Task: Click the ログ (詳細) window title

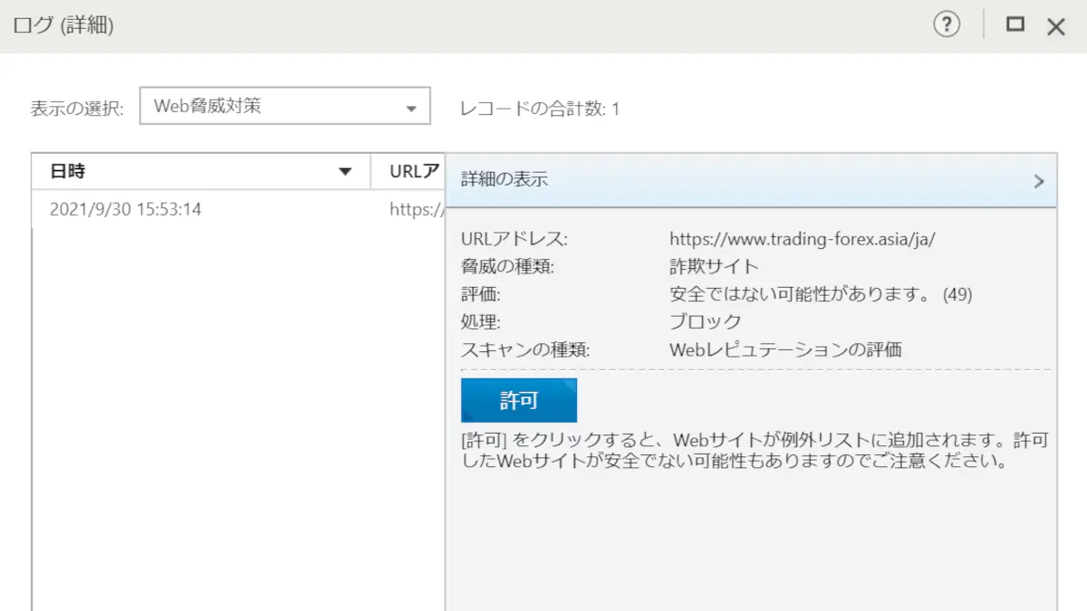Action: 63,26
